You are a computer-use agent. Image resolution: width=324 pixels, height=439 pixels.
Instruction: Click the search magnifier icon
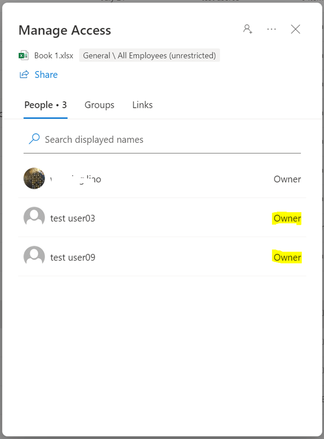34,139
